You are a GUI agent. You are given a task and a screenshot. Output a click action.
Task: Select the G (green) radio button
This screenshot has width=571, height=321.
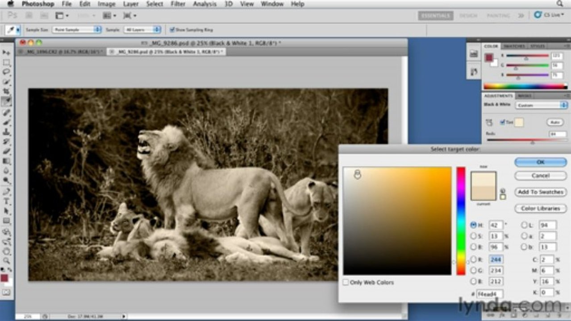473,270
